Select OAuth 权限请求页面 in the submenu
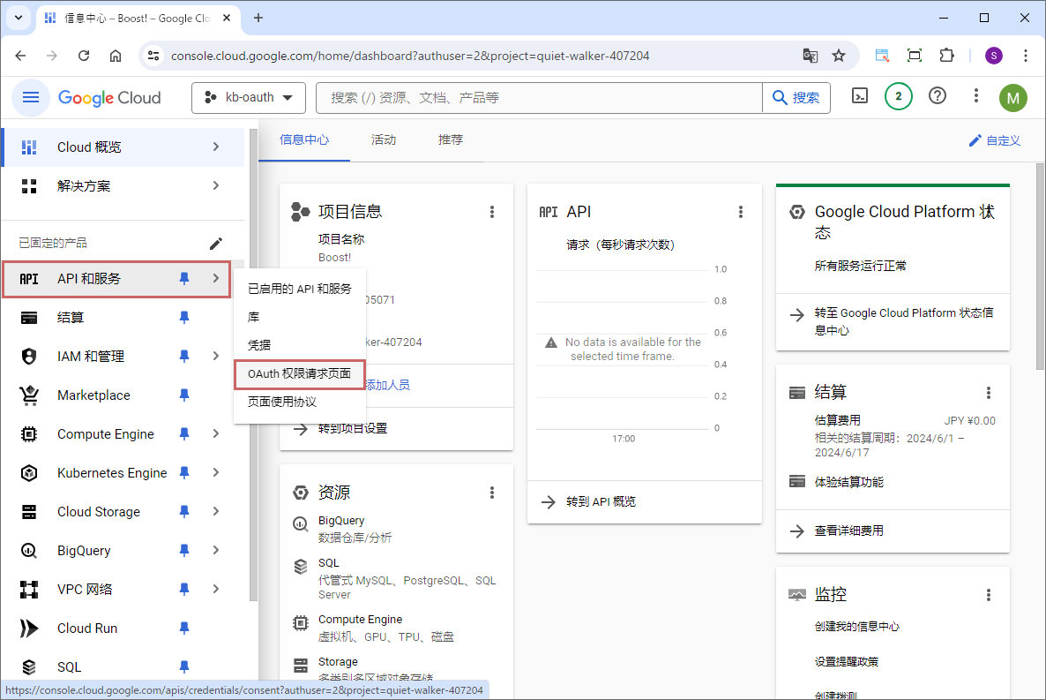Image resolution: width=1046 pixels, height=700 pixels. coord(299,373)
